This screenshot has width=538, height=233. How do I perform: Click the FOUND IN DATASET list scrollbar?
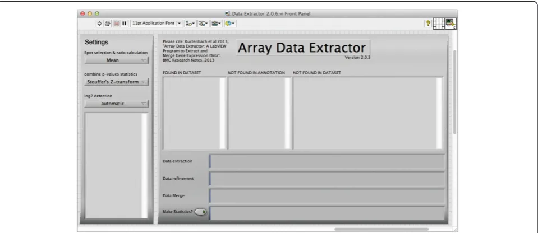point(223,113)
